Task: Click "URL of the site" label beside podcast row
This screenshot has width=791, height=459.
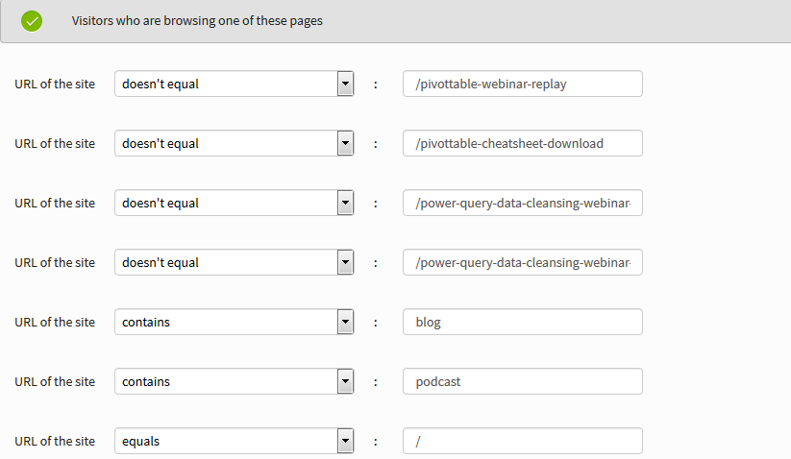Action: [55, 382]
